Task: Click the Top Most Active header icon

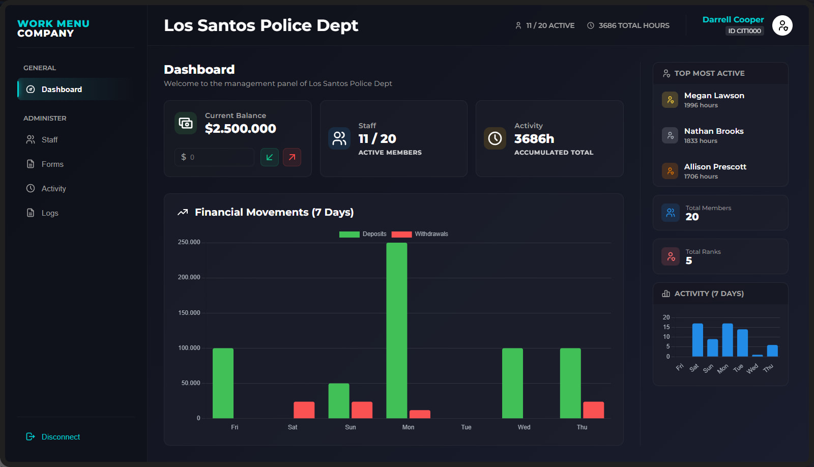Action: click(x=666, y=73)
